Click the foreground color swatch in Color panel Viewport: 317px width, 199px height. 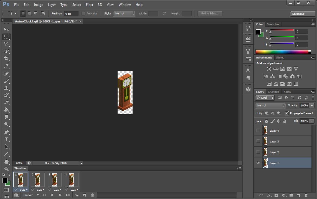pyautogui.click(x=258, y=32)
